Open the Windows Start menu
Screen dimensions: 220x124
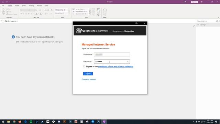point(3,122)
